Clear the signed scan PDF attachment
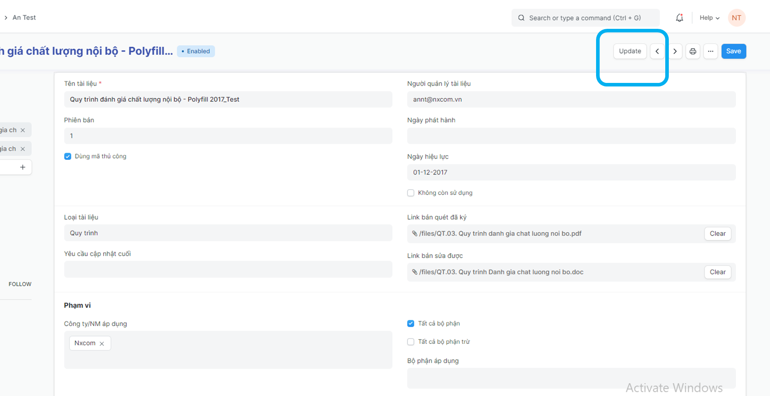The height and width of the screenshot is (396, 770). pos(717,234)
